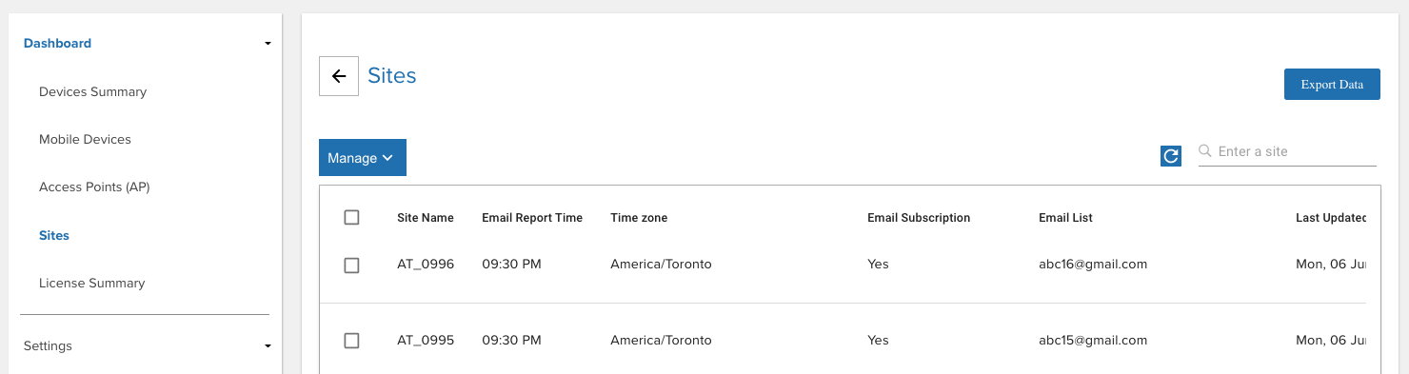This screenshot has height=374, width=1409.
Task: Click the magnifying glass search icon
Action: (1205, 151)
